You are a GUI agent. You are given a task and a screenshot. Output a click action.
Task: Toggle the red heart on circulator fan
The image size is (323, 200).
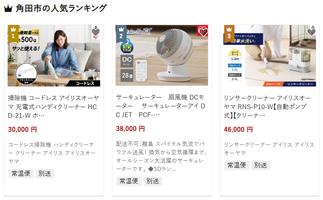pyautogui.click(x=203, y=31)
